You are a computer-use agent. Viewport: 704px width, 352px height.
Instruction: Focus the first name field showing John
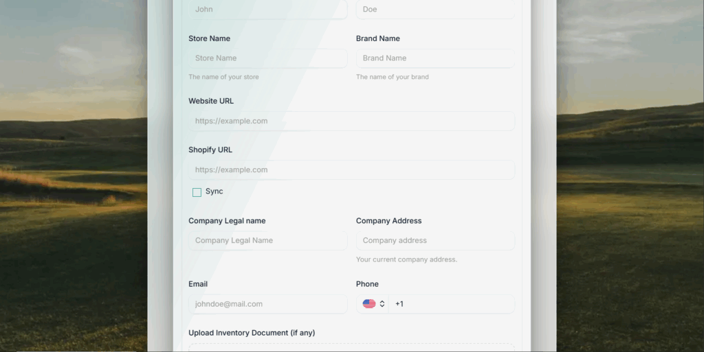(x=267, y=10)
